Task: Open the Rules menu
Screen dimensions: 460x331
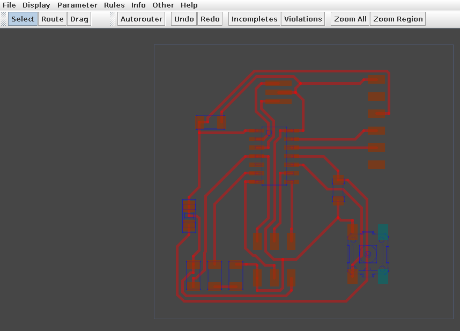Action: tap(114, 5)
